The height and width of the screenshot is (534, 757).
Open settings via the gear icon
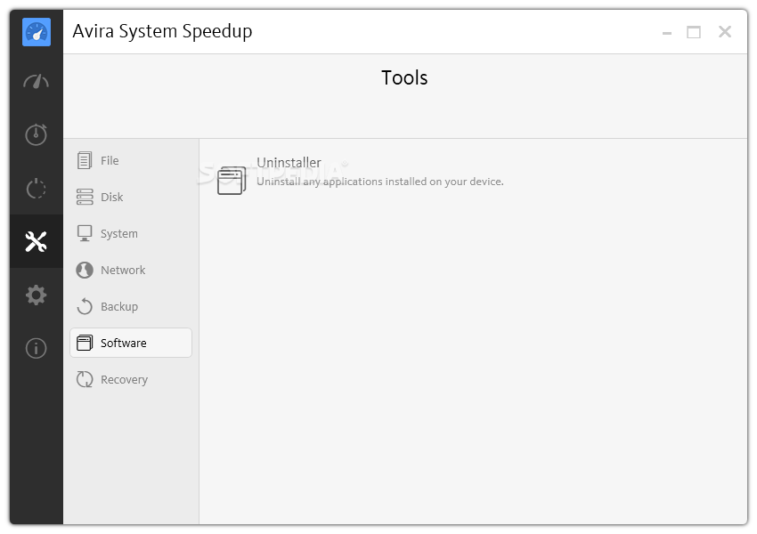37,295
